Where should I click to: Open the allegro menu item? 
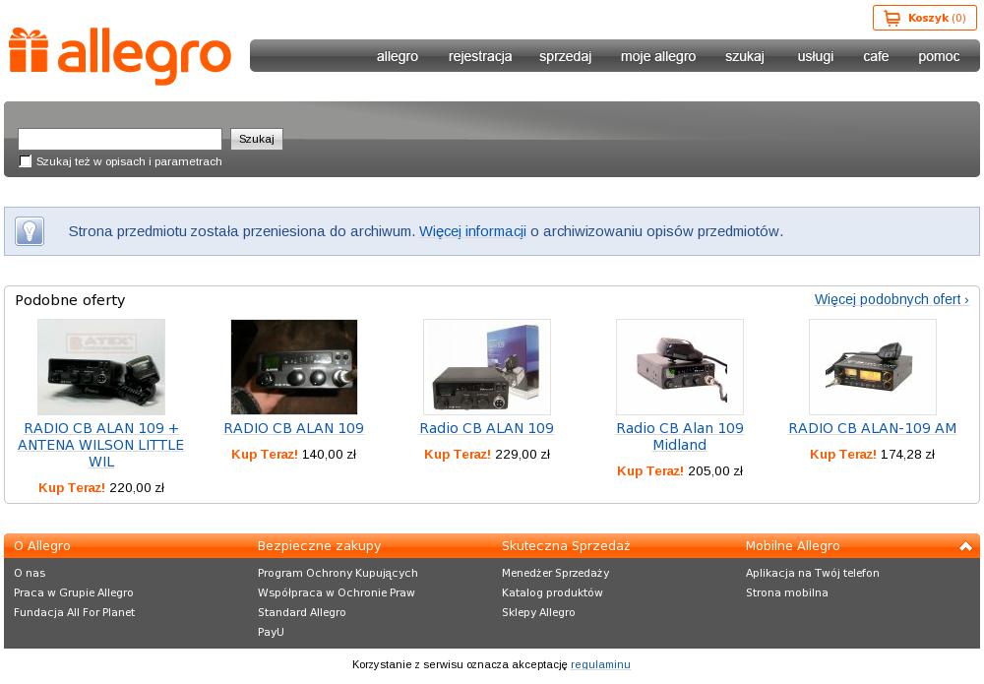pos(398,56)
